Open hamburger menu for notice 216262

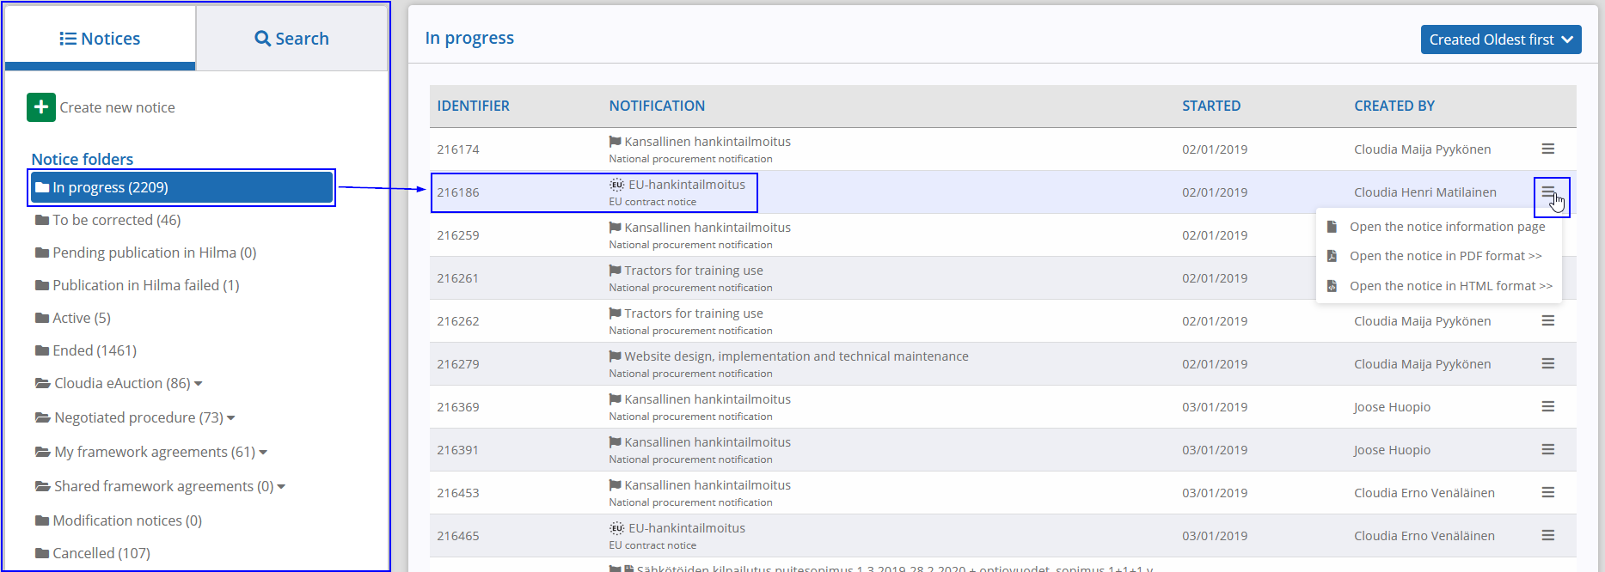(1547, 321)
